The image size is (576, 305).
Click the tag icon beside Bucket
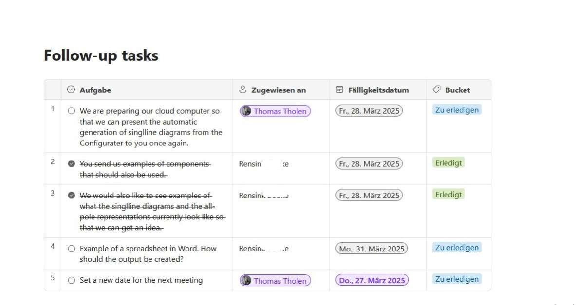436,89
